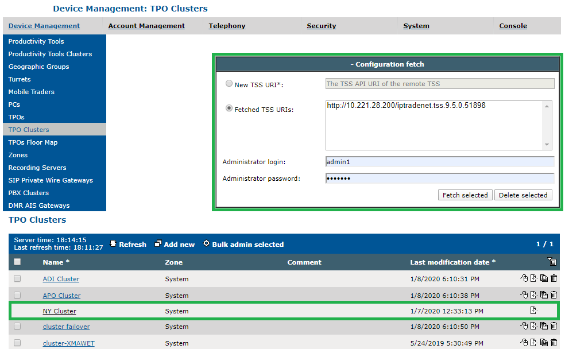Open the filter list icon in table header
The image size is (565, 349).
click(x=552, y=262)
